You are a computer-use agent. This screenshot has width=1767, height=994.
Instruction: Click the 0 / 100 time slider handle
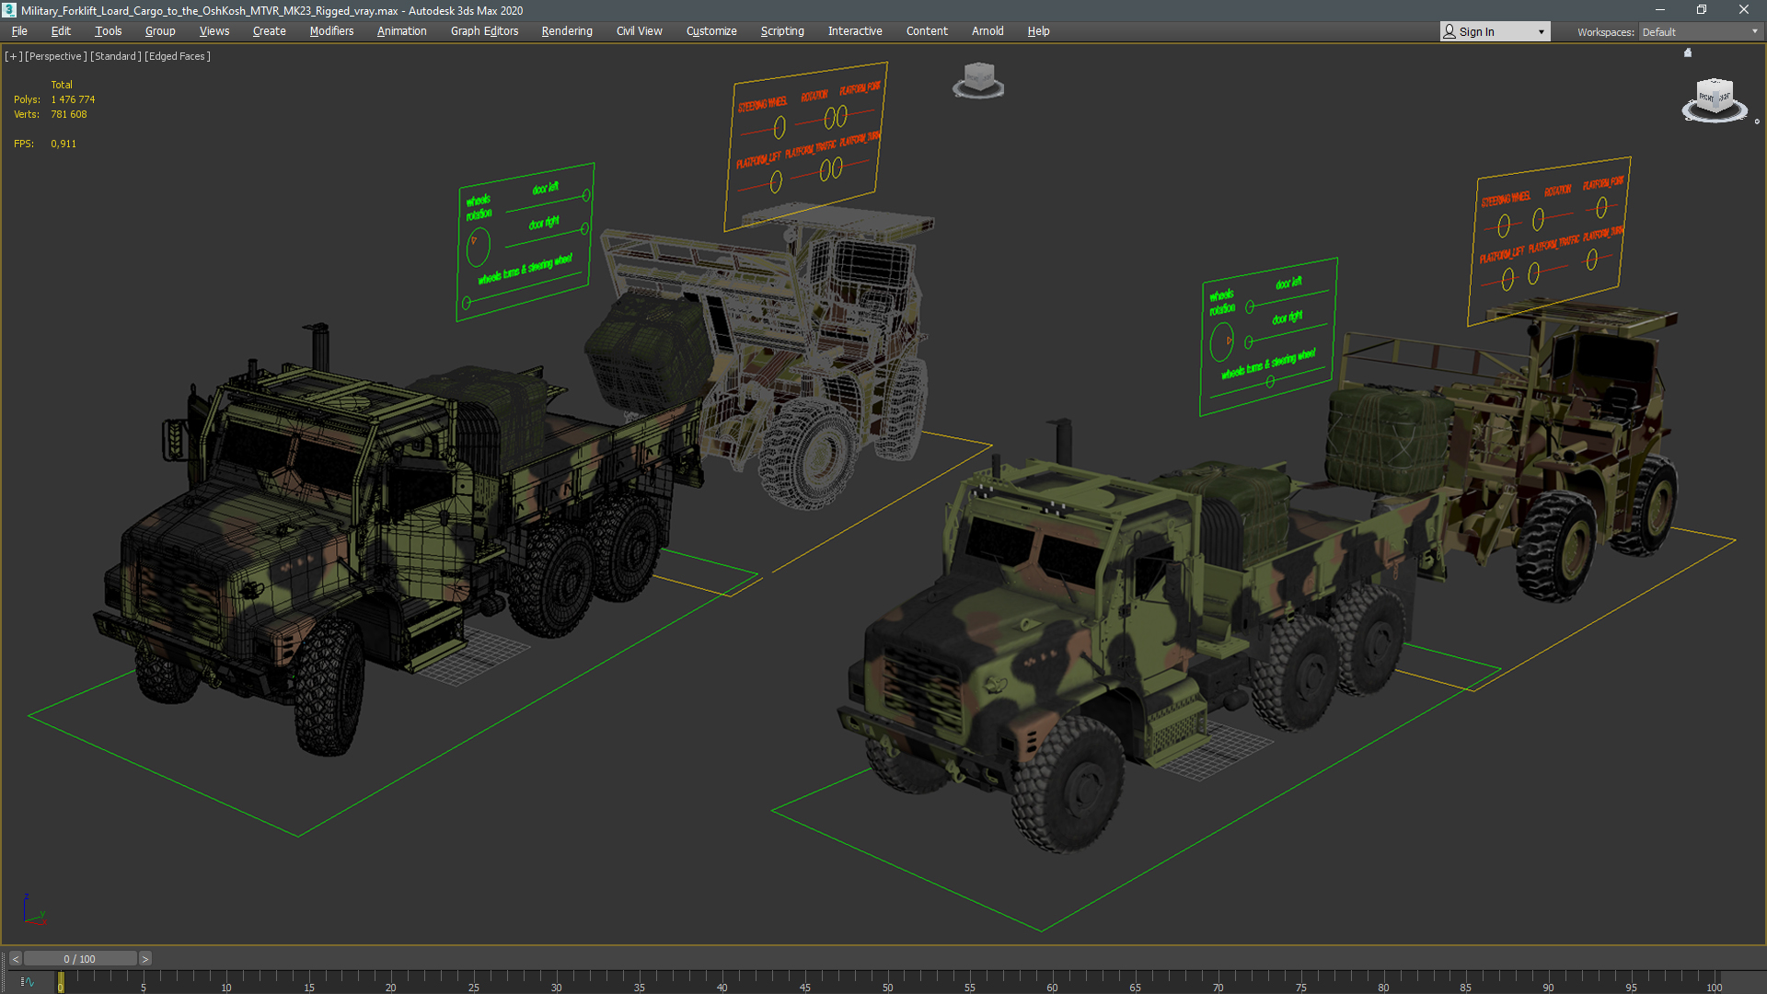(80, 959)
